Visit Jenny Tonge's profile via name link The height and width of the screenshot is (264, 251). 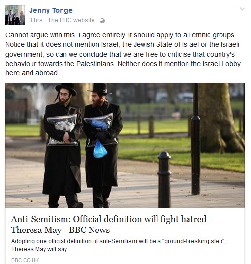pos(51,10)
